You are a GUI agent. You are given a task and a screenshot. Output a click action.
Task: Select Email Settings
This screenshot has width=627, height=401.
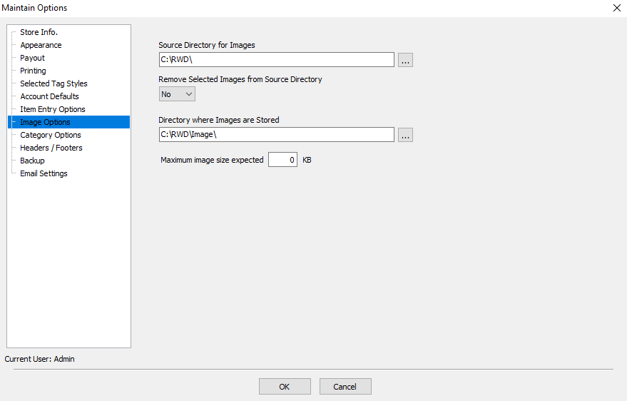44,173
